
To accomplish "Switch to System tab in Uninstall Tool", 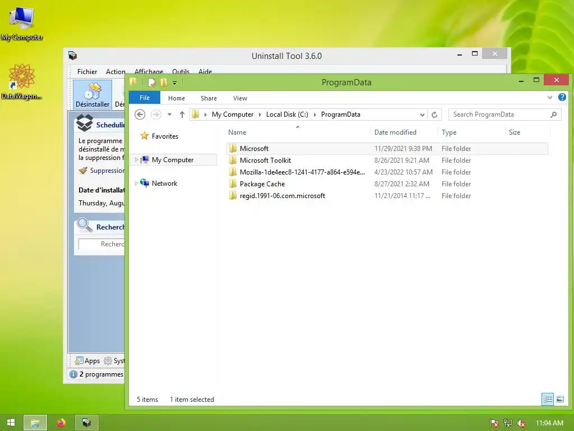I will click(x=114, y=361).
